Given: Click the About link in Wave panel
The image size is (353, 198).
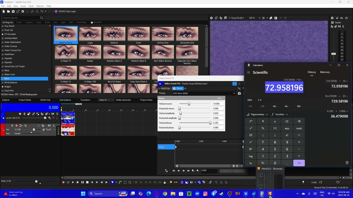Looking at the screenshot, I should [219, 98].
